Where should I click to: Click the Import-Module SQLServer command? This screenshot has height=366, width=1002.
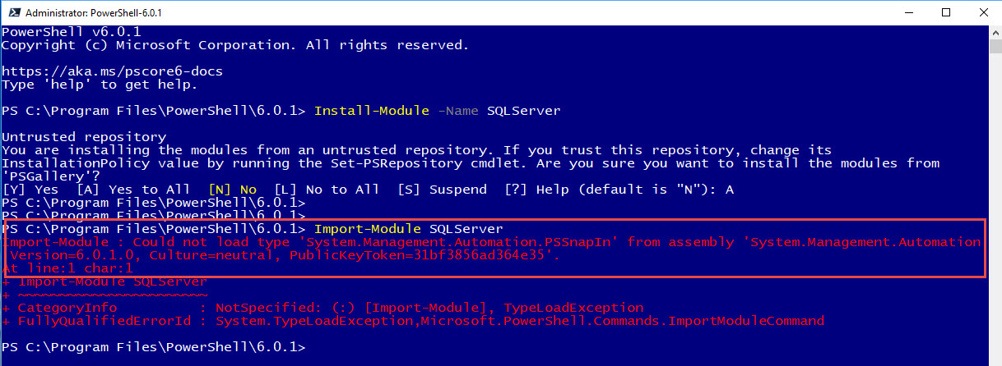coord(409,228)
